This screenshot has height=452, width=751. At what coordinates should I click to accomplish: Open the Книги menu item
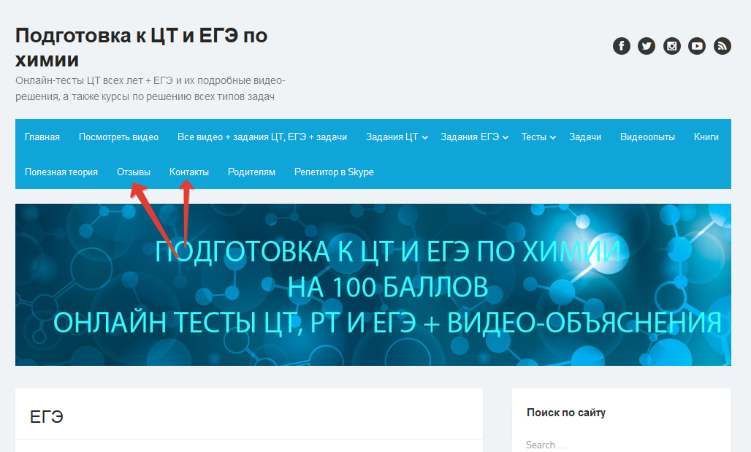pyautogui.click(x=706, y=137)
